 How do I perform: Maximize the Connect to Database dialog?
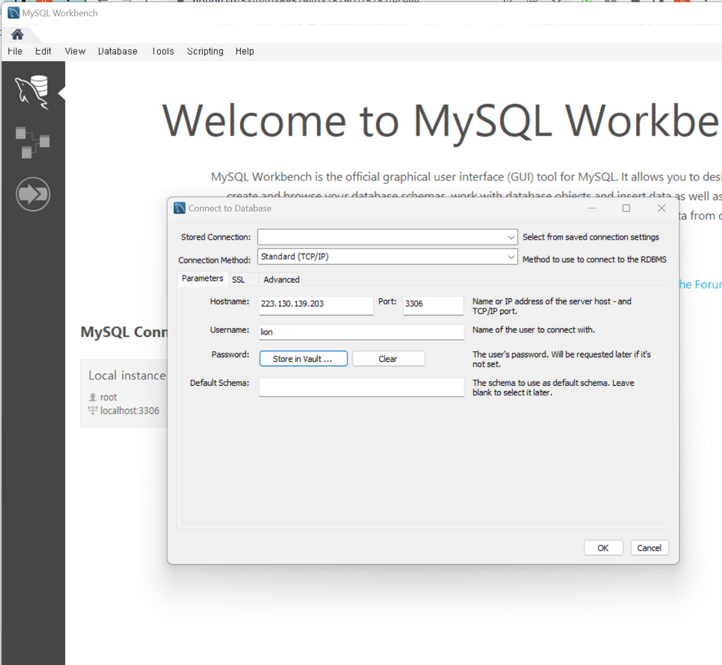[x=626, y=208]
